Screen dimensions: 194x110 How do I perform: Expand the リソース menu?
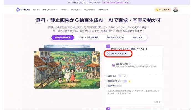(x=76, y=10)
